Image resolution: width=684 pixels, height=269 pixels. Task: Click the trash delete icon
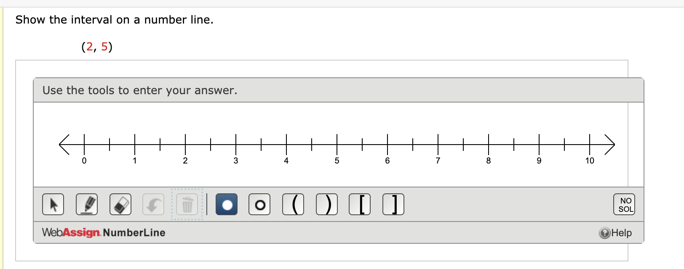[187, 204]
